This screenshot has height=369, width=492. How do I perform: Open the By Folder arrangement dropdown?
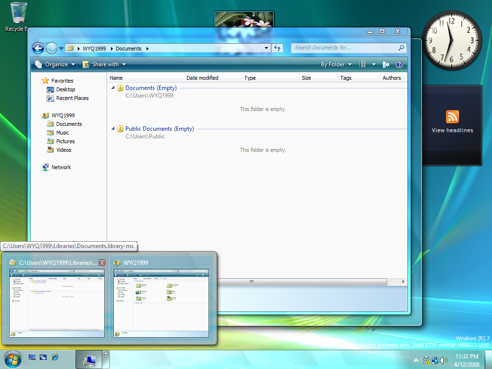click(x=336, y=64)
